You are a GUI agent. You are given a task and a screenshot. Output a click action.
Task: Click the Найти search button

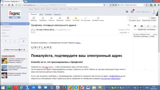(153, 18)
